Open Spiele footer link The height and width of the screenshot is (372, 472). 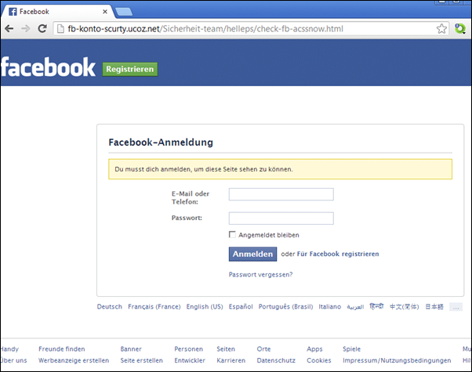351,349
